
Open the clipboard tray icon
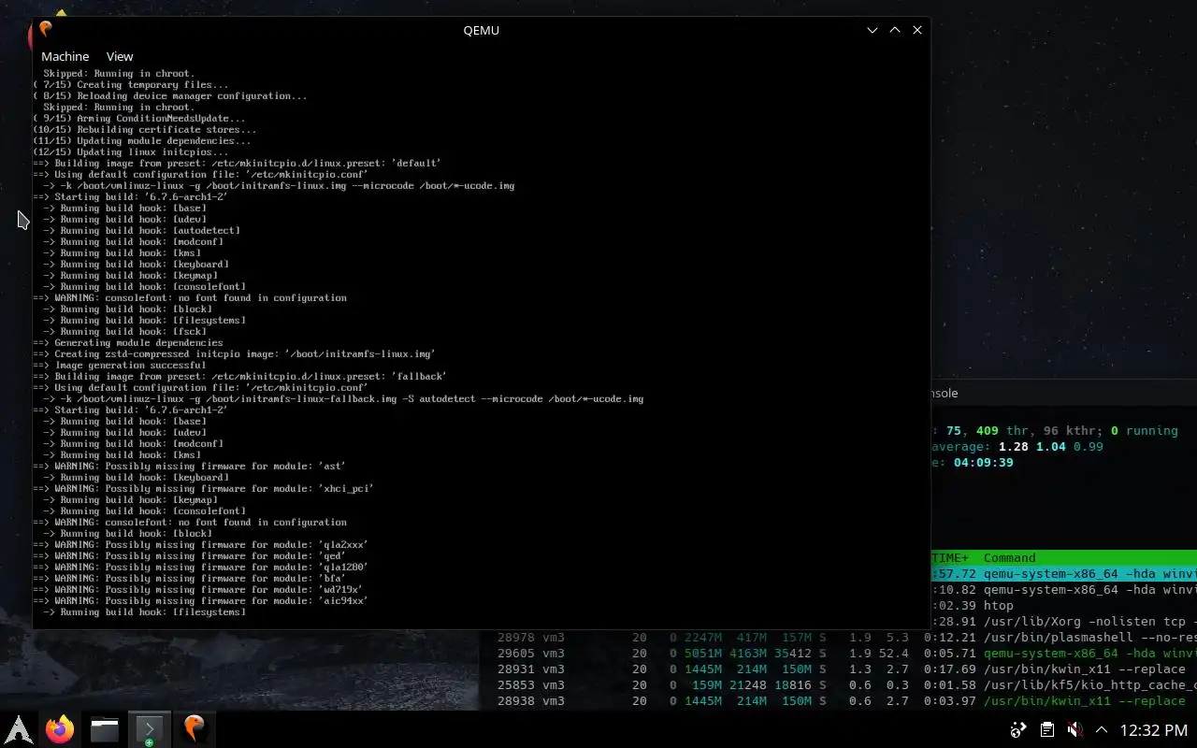[1047, 729]
